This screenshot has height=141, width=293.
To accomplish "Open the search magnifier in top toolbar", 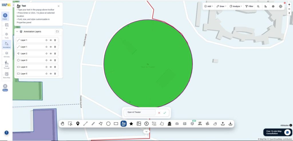I will (258, 6).
